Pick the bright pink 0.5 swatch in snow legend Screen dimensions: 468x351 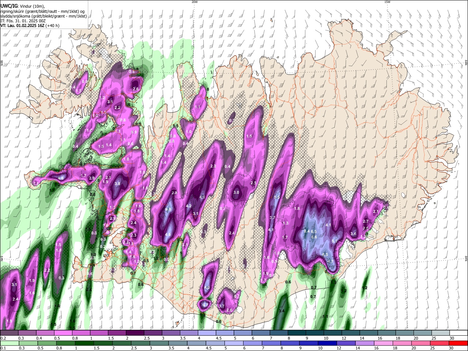point(63,333)
